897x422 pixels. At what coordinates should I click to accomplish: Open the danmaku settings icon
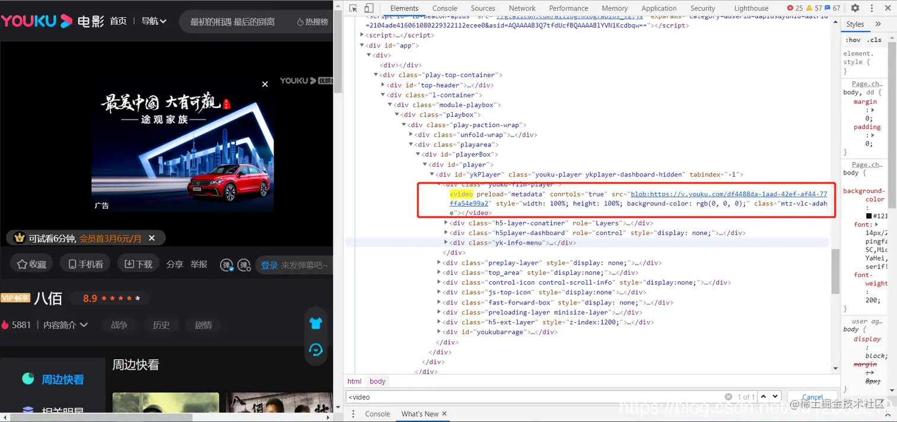244,265
